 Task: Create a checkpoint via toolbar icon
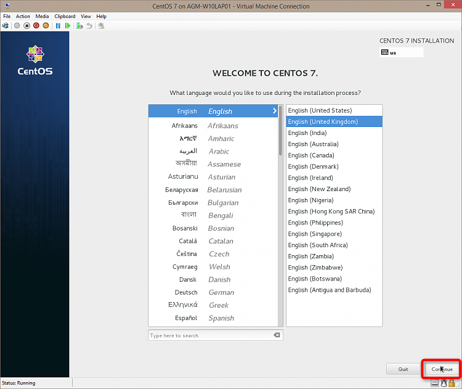(x=79, y=26)
